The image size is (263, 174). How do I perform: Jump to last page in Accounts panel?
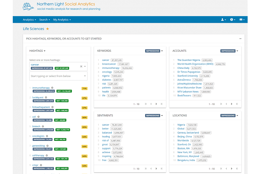[x=237, y=104]
